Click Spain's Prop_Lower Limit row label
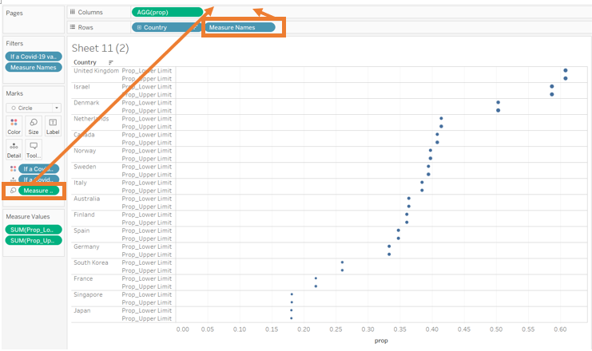Viewport: 592px width, 351px height. (146, 231)
